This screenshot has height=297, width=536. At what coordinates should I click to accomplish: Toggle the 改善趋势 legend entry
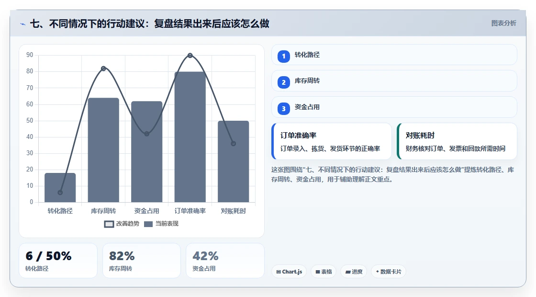coord(122,224)
